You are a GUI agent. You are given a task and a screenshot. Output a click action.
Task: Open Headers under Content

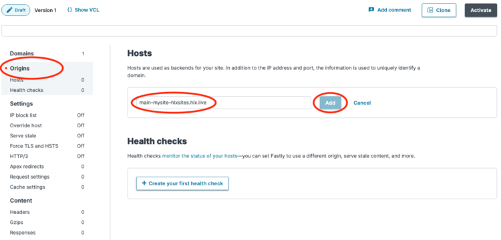coord(47,212)
